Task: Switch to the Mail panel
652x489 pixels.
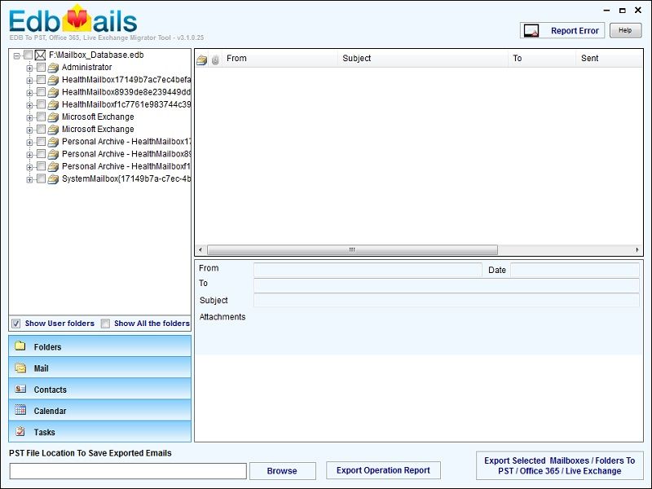Action: [x=99, y=368]
